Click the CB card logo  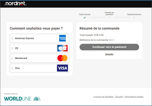coord(63,48)
